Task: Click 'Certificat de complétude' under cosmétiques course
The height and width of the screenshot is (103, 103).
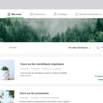Action: (51, 69)
